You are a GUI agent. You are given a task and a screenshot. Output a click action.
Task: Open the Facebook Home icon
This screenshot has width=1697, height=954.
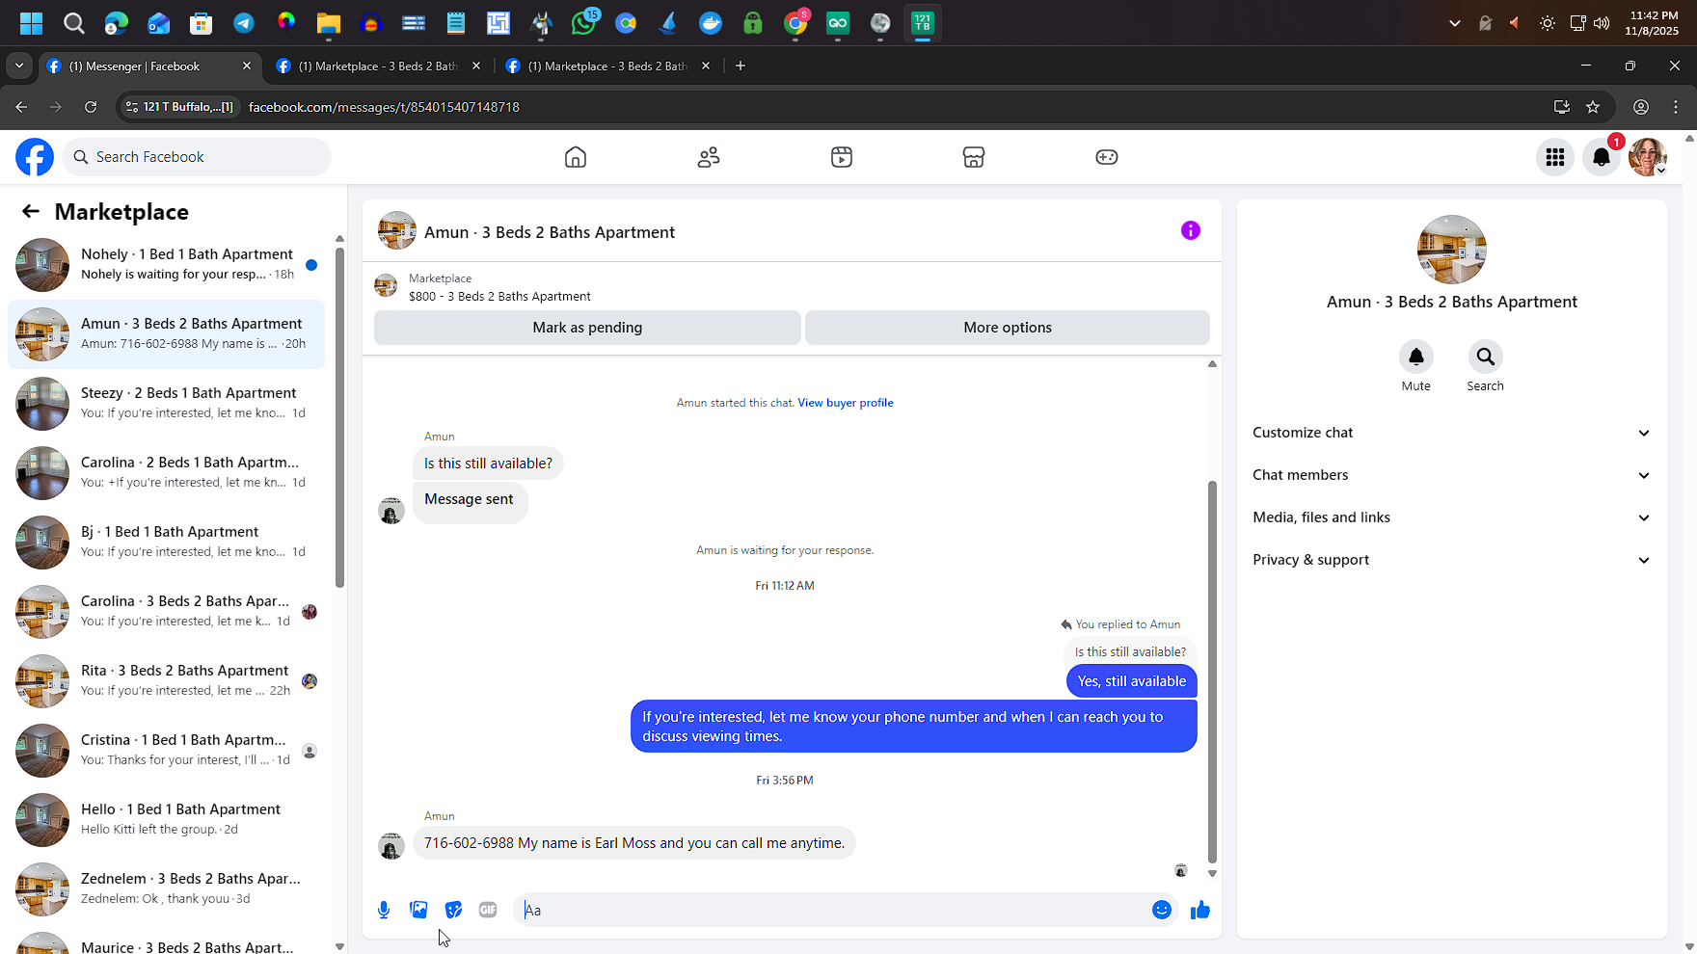[576, 157]
